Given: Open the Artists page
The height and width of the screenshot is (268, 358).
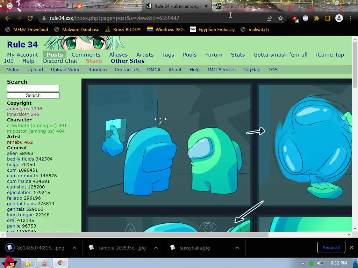Looking at the screenshot, I should point(145,55).
